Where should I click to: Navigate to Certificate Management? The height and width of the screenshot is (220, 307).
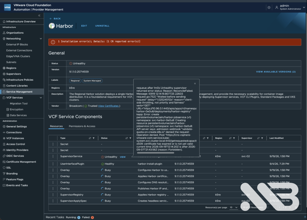tap(21, 162)
